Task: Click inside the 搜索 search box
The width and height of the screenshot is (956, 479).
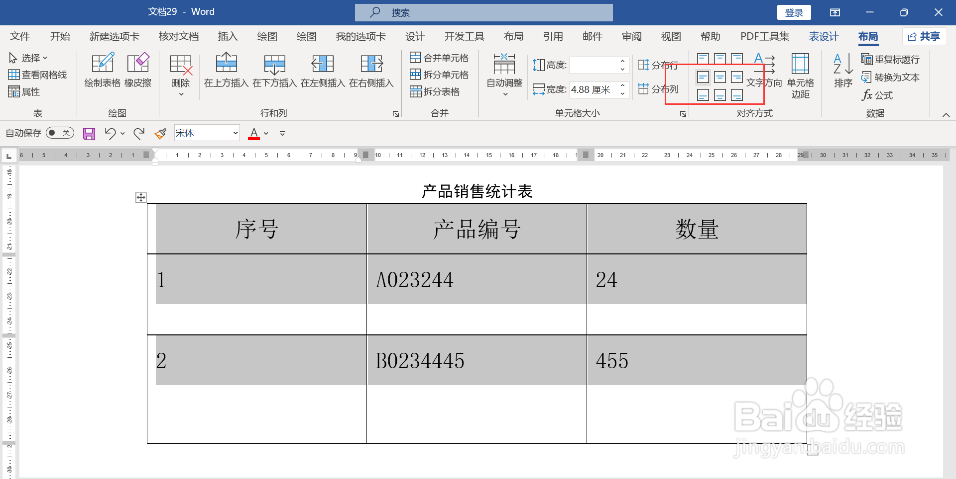Action: pyautogui.click(x=483, y=12)
